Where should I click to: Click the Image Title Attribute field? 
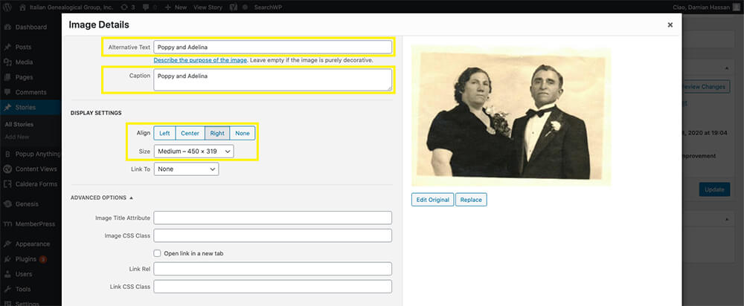point(273,218)
